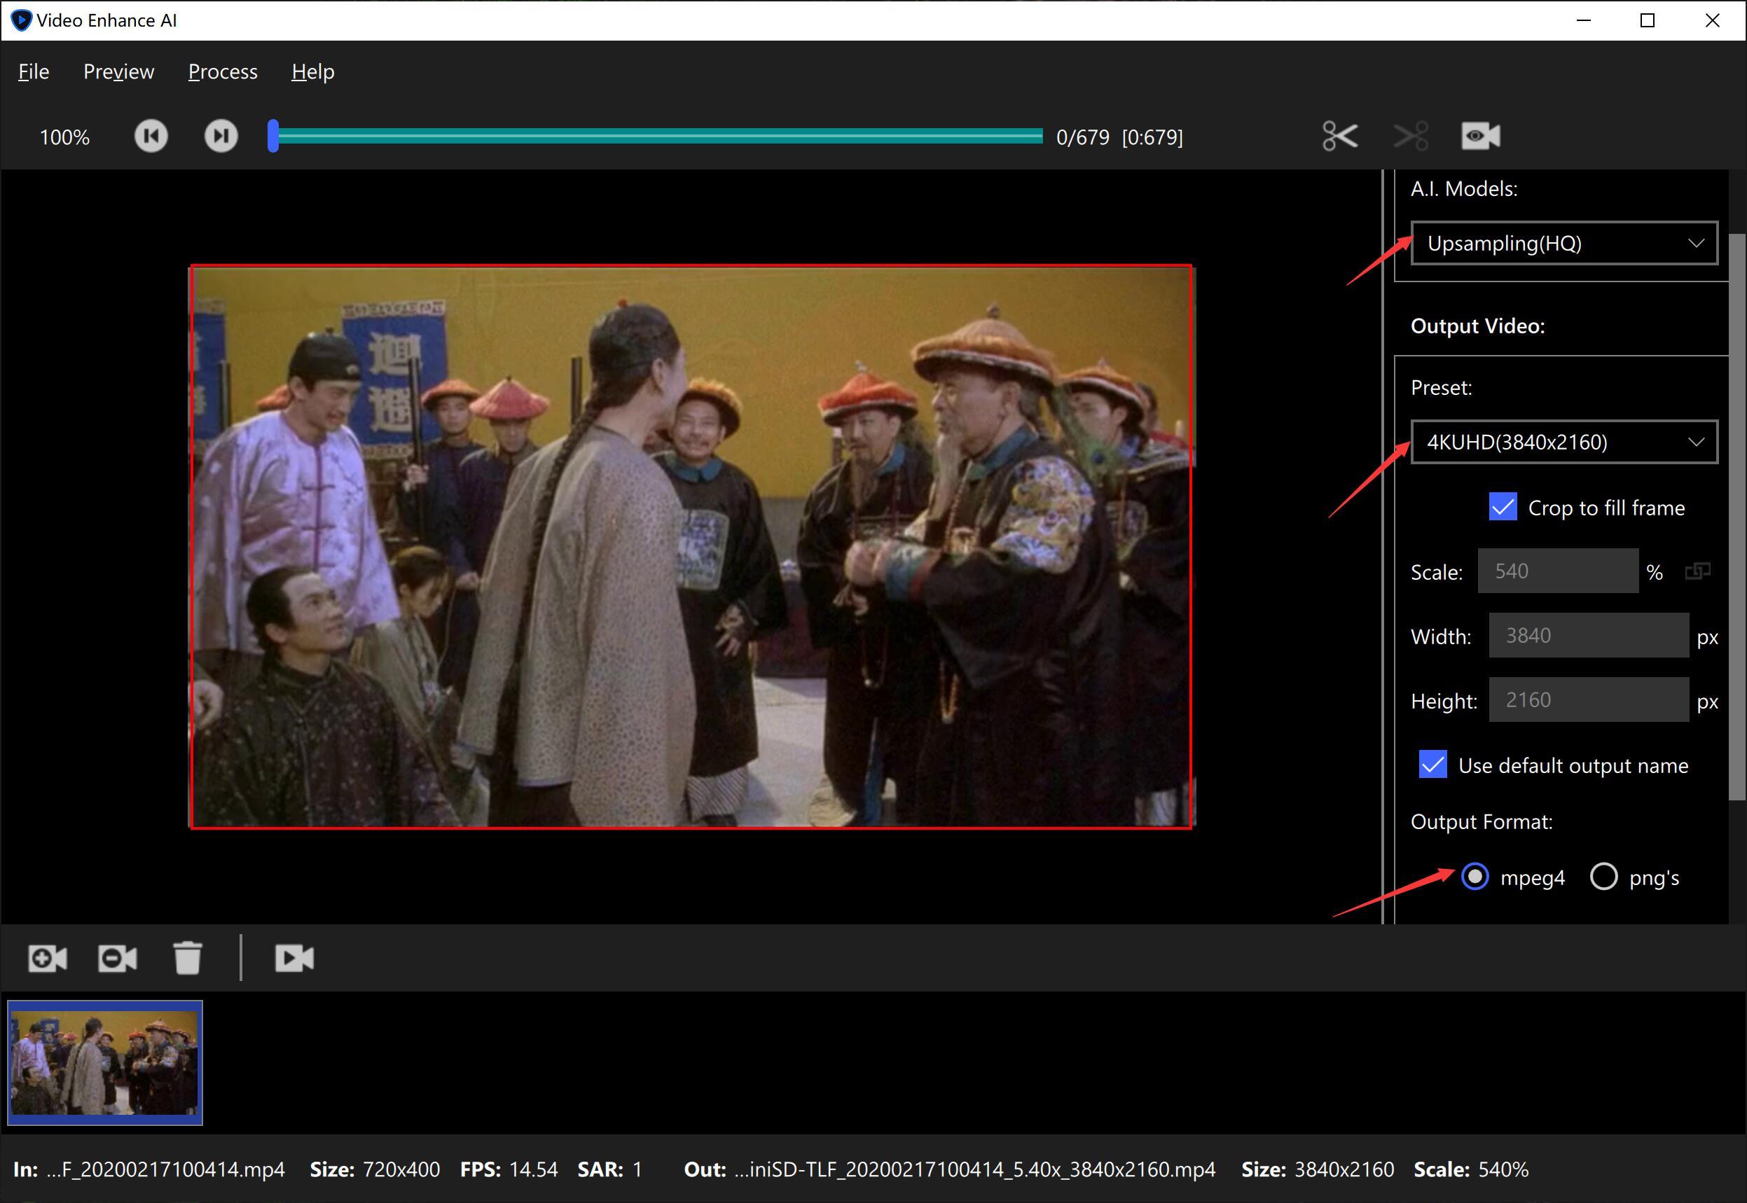Toggle Crop to fill frame checkbox
Image resolution: width=1747 pixels, height=1203 pixels.
pyautogui.click(x=1503, y=507)
